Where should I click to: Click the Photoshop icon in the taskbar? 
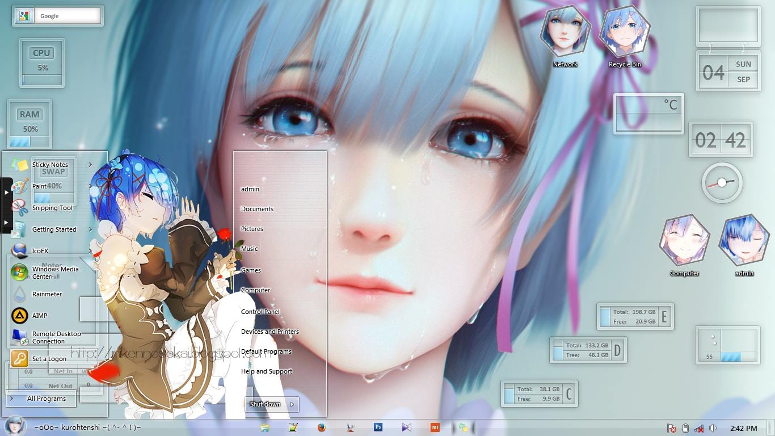tap(378, 427)
